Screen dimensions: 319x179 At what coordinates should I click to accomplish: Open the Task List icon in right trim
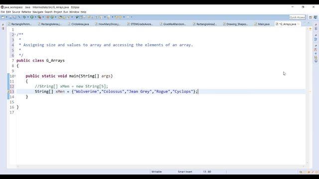[x=316, y=28]
